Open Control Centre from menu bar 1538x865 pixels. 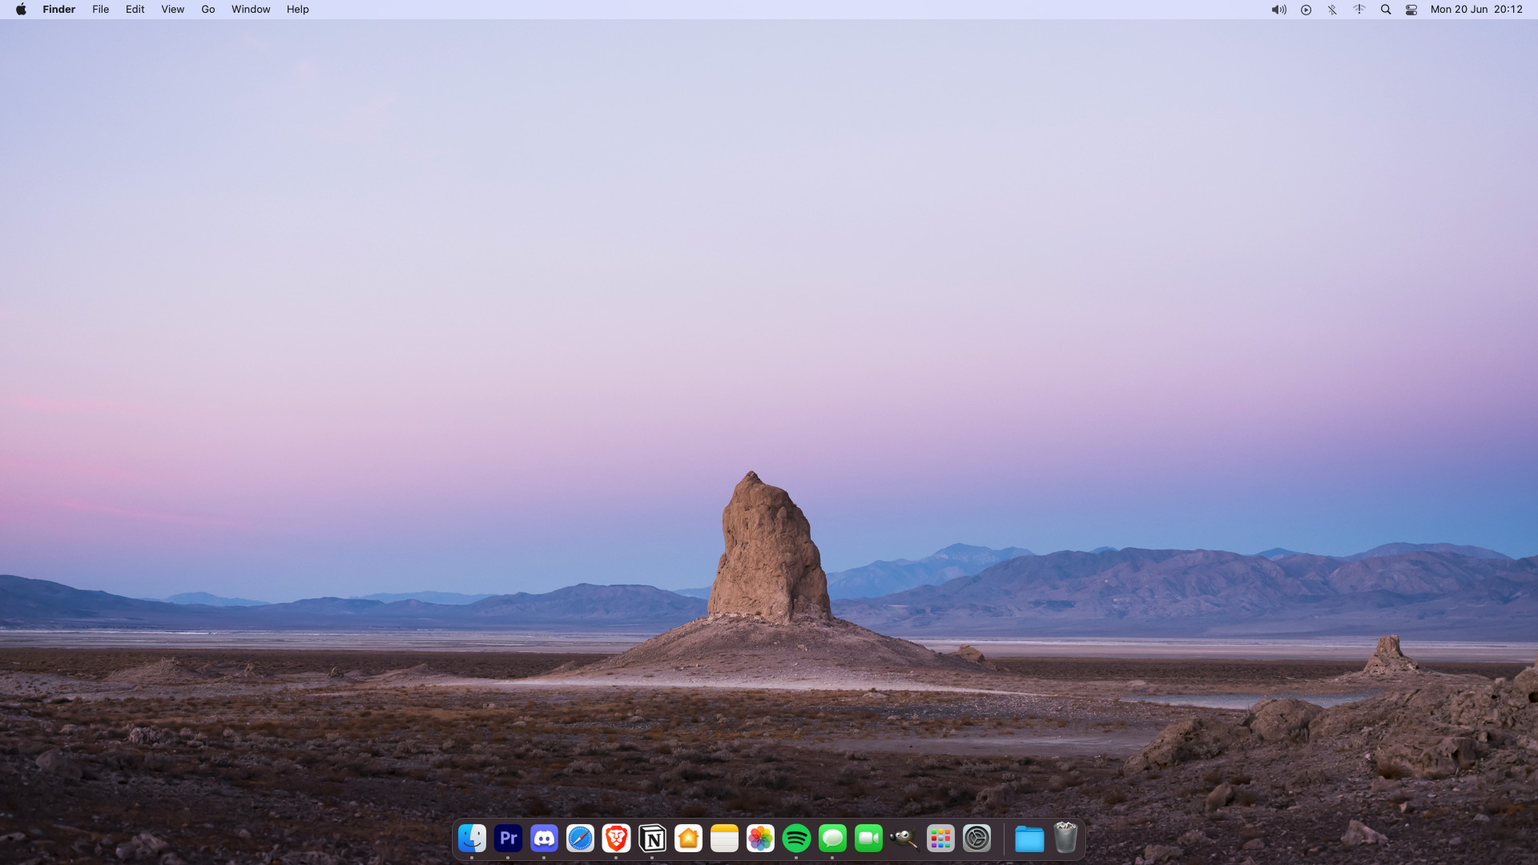[1411, 10]
